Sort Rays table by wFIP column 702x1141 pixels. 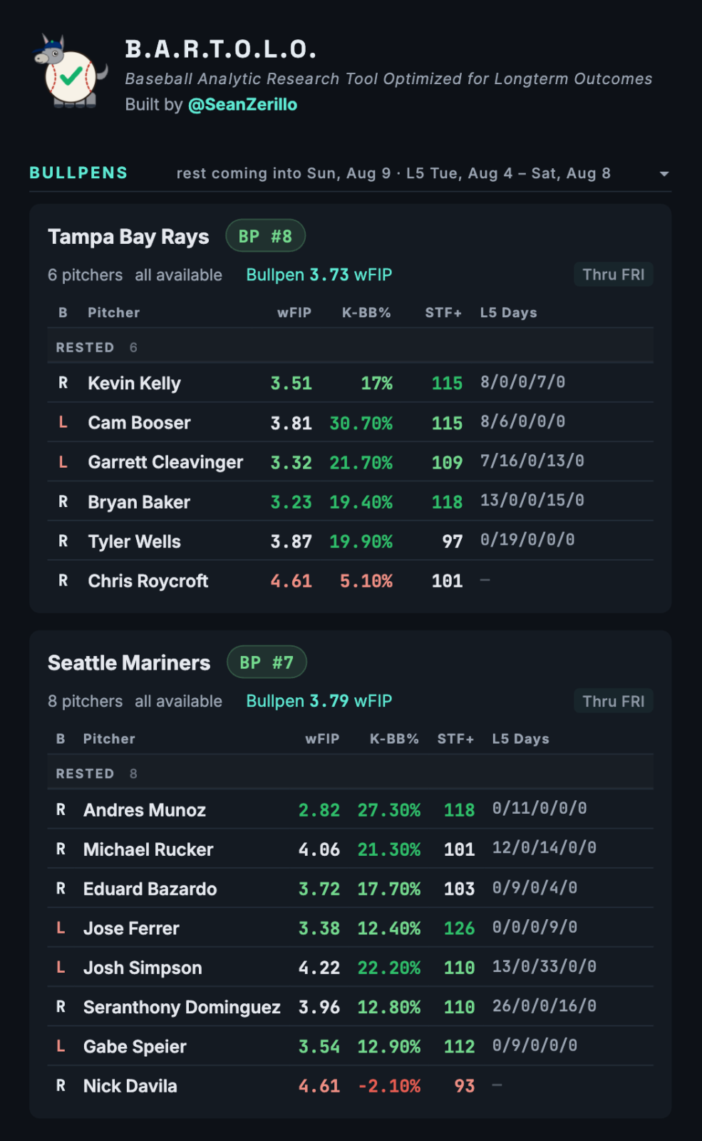294,313
